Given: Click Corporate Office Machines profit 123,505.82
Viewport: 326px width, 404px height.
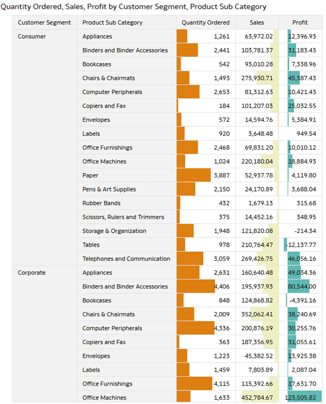Looking at the screenshot, I should (300, 397).
